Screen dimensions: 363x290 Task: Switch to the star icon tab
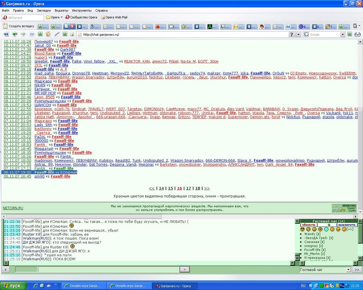(186, 27)
